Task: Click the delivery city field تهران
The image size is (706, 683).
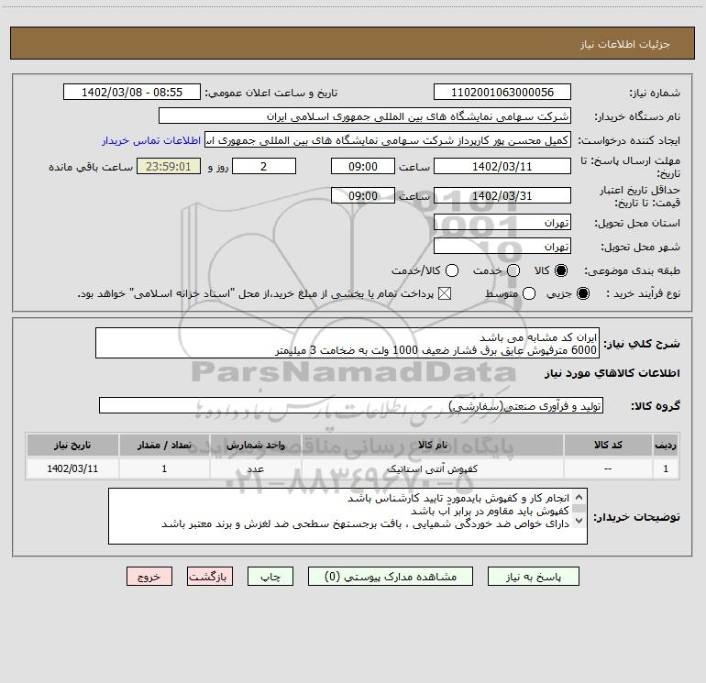Action: point(502,246)
